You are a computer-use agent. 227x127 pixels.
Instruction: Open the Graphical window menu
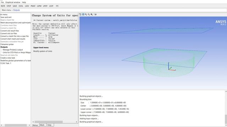[13, 2]
